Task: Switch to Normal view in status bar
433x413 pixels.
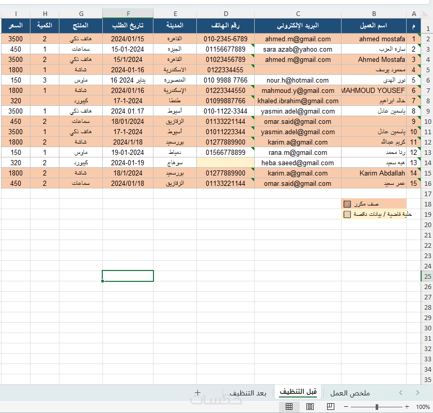Action: [x=289, y=407]
